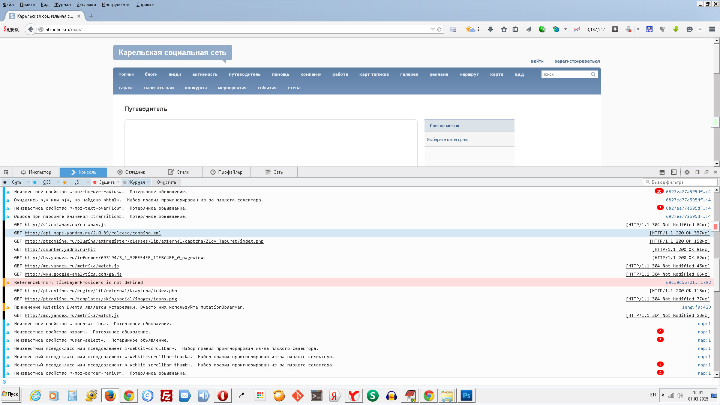Open the Инструменты menu
This screenshot has height=405, width=720.
pyautogui.click(x=116, y=4)
